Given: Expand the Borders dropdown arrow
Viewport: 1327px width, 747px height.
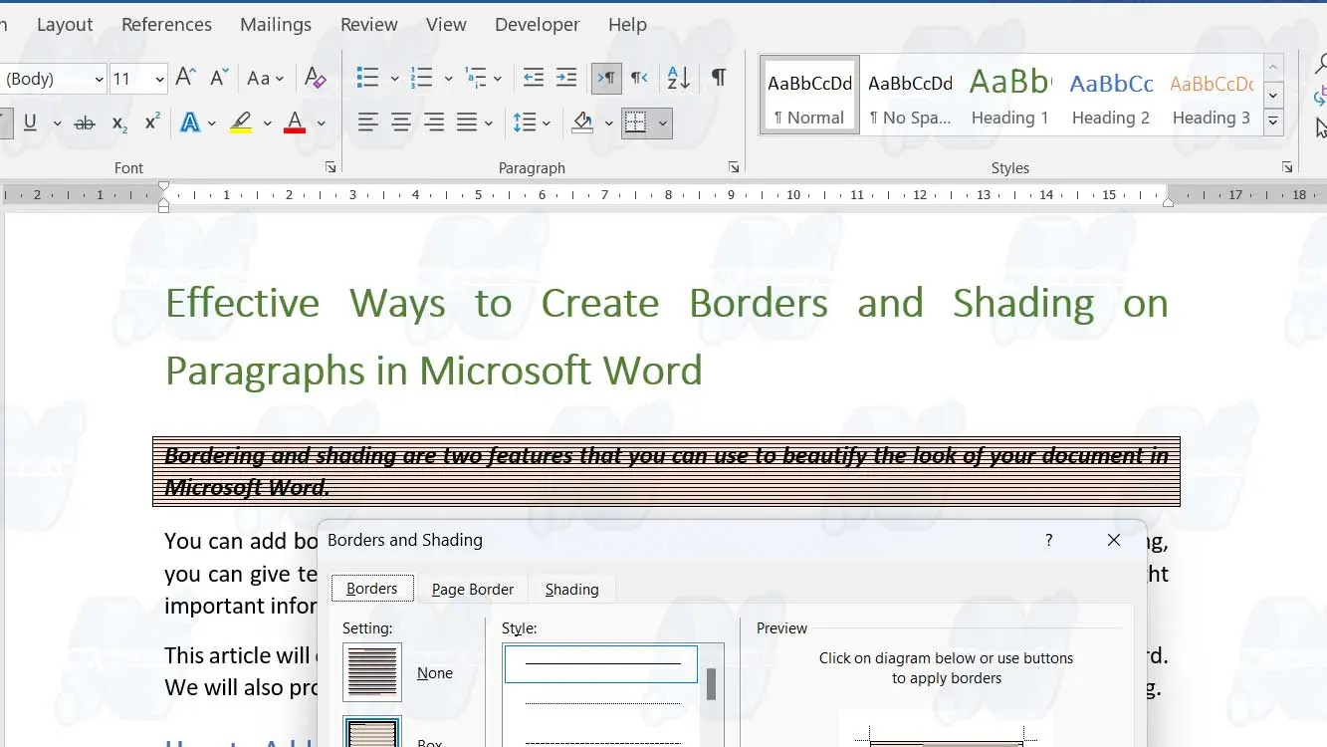Looking at the screenshot, I should click(x=663, y=124).
